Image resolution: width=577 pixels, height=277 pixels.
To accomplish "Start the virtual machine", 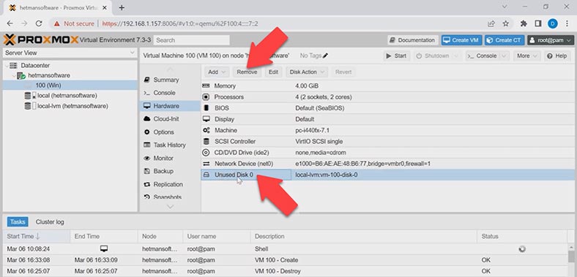I will [396, 56].
